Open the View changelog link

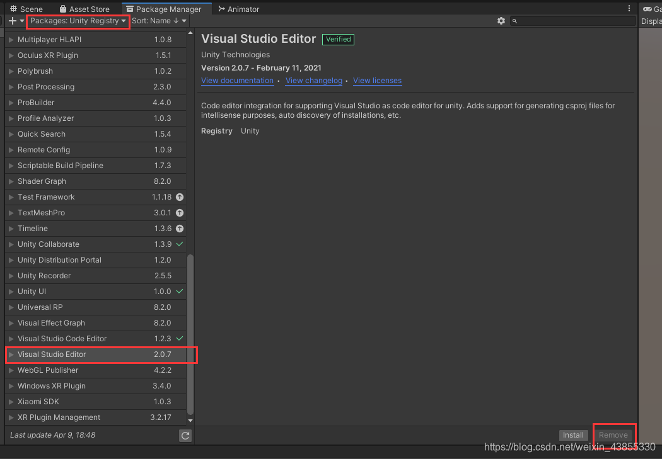click(314, 81)
